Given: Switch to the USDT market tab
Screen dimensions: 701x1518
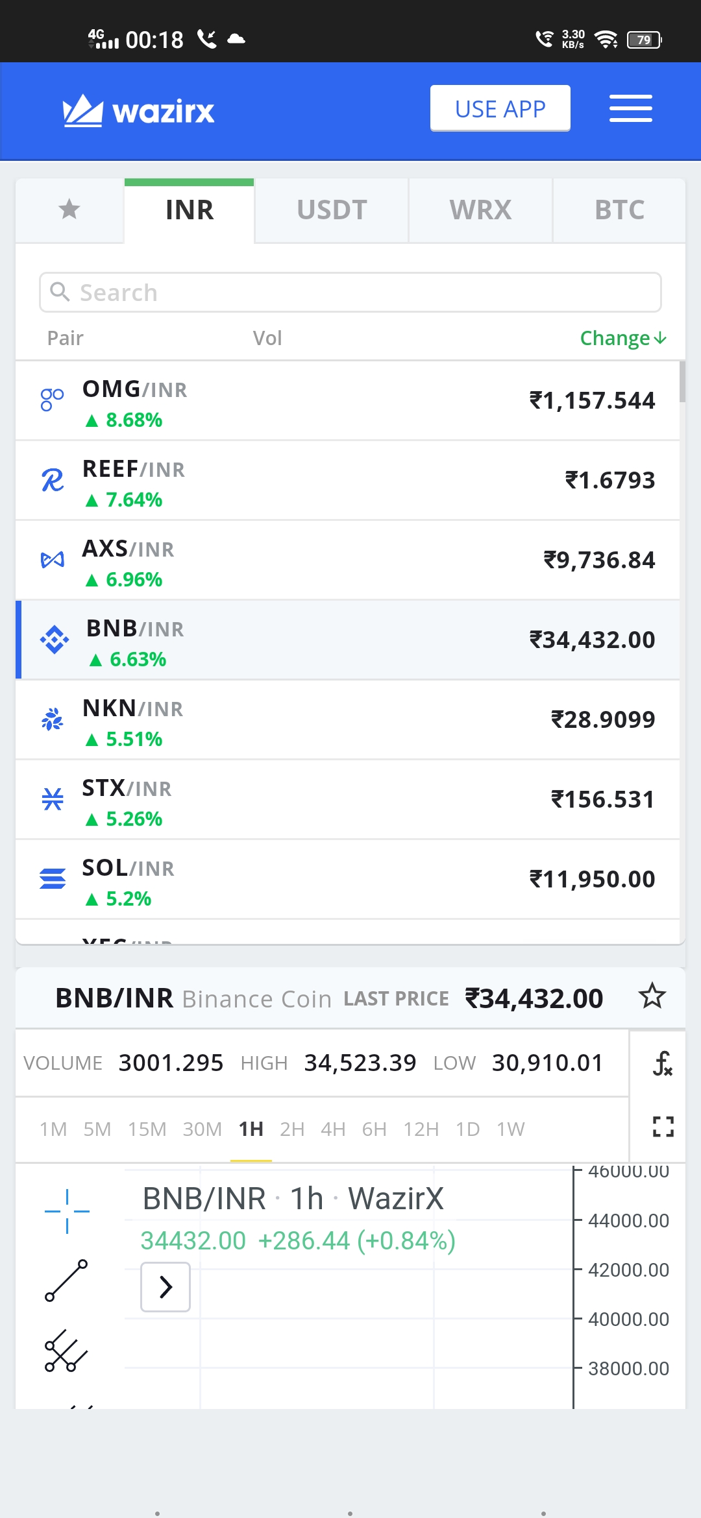Looking at the screenshot, I should 332,210.
